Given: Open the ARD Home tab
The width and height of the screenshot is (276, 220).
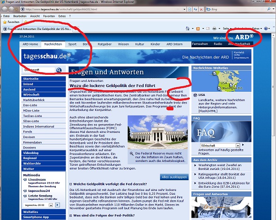Looking at the screenshot, I should click(x=30, y=44).
